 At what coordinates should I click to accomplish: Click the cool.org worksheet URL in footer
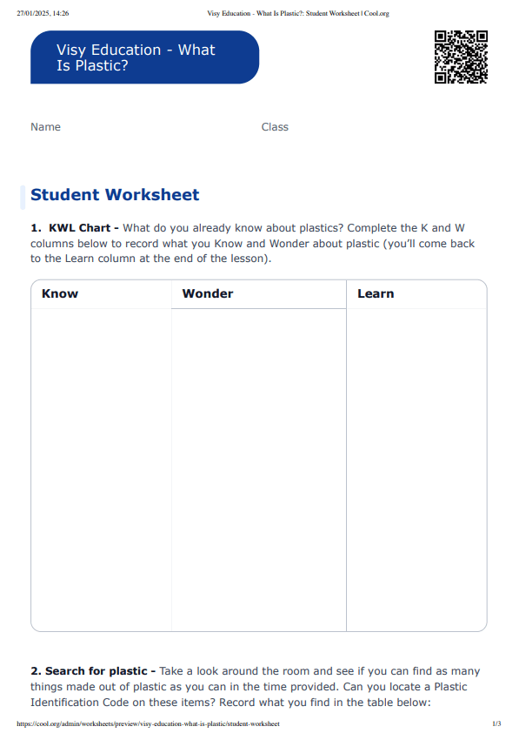pyautogui.click(x=148, y=723)
